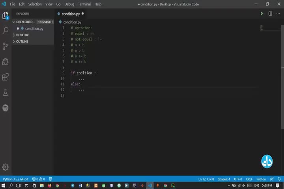Image resolution: width=284 pixels, height=189 pixels.
Task: Open the Search view icon
Action: pyautogui.click(x=6, y=31)
